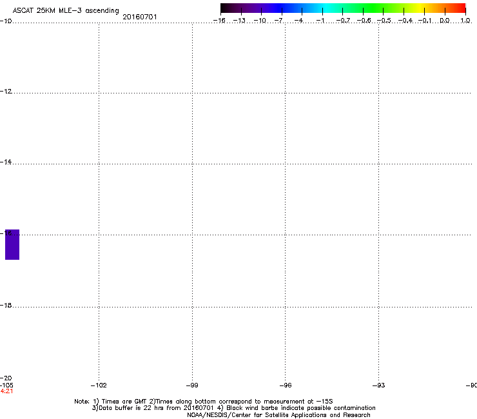Screen dimensions: 477x419
Task: Click the latitude label -18
Action: tap(6, 305)
